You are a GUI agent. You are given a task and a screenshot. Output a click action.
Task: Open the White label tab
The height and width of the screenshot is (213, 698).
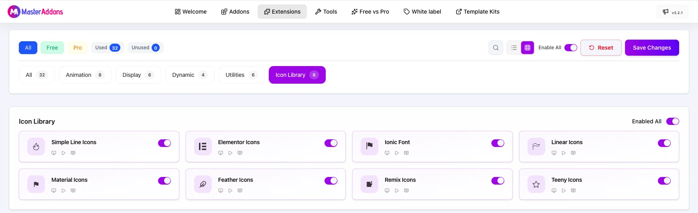pos(422,12)
